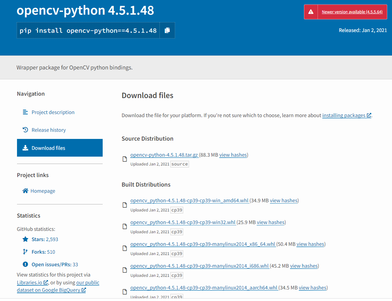Click the info icon next to Open issues/PRs
Viewport: 392px width, 301px height.
click(24, 264)
